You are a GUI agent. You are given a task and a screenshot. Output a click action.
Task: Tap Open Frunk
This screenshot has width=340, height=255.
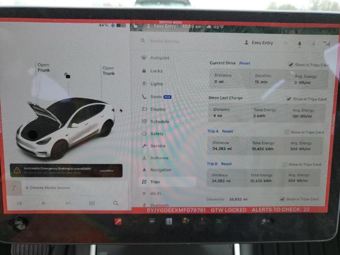pyautogui.click(x=44, y=67)
